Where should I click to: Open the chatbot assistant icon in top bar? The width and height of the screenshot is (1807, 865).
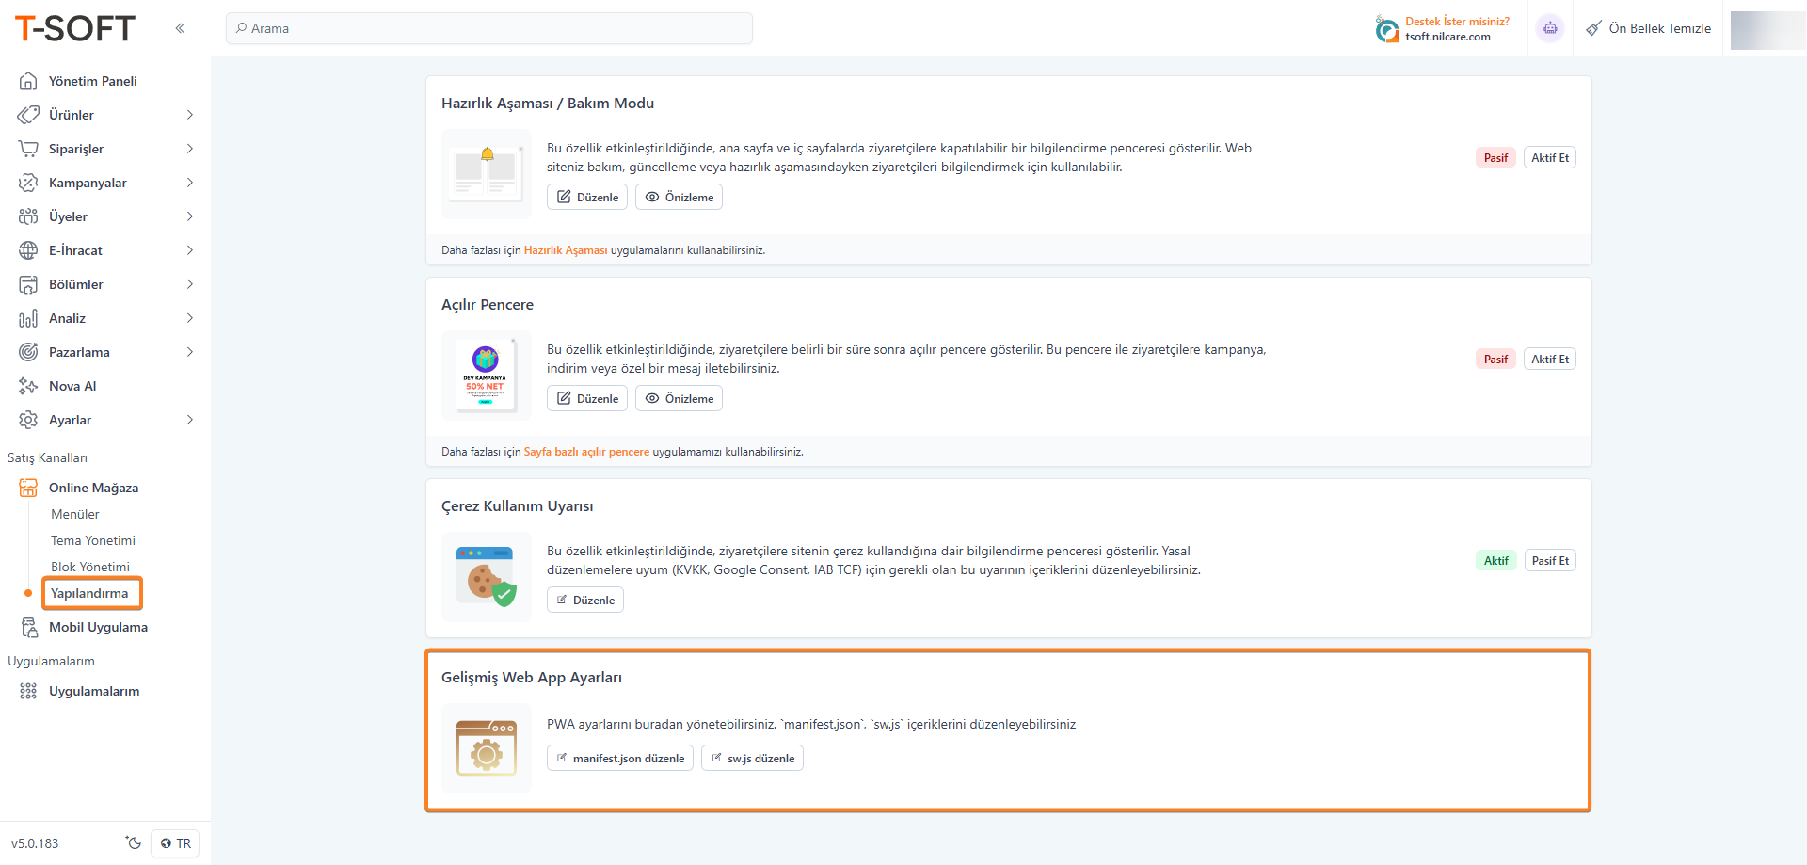(1550, 28)
